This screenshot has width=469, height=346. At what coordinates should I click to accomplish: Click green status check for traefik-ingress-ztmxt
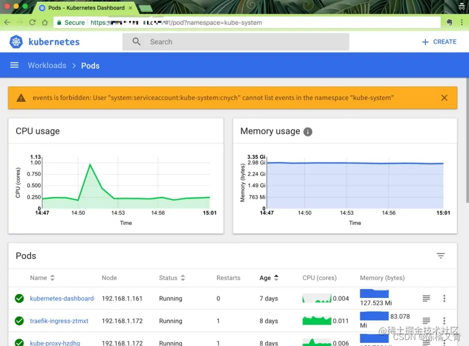(19, 321)
